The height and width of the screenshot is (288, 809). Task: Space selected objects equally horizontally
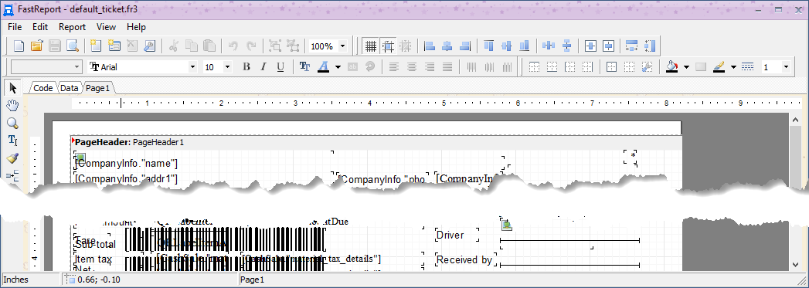point(549,46)
